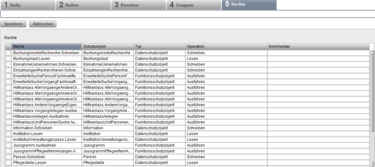Click the Speichern button
375x167 pixels.
[x=13, y=24]
